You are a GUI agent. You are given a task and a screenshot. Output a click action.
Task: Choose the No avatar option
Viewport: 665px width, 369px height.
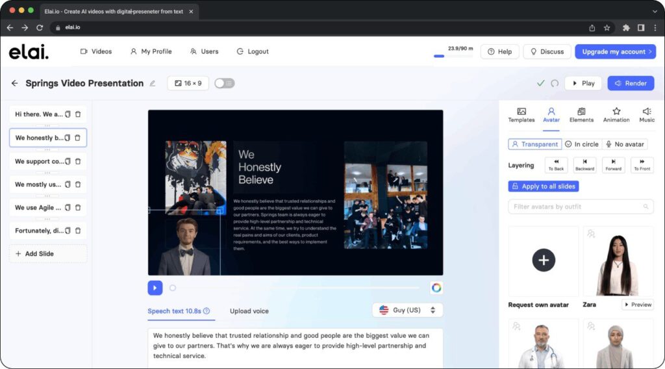coord(625,144)
